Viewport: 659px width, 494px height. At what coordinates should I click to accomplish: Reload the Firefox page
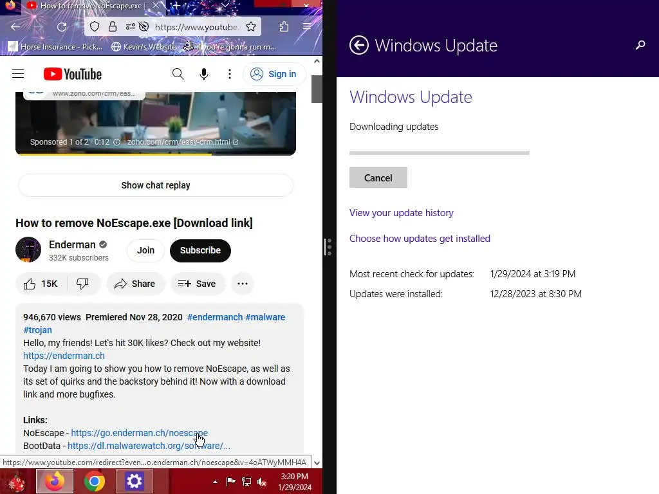62,27
